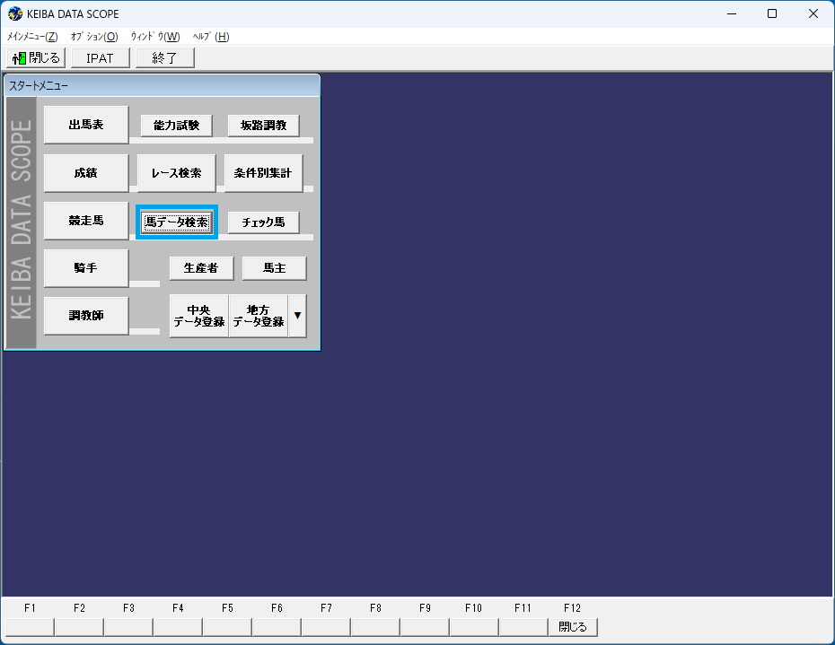Open the 調教師 section
Screen dimensions: 835x645
(x=86, y=316)
